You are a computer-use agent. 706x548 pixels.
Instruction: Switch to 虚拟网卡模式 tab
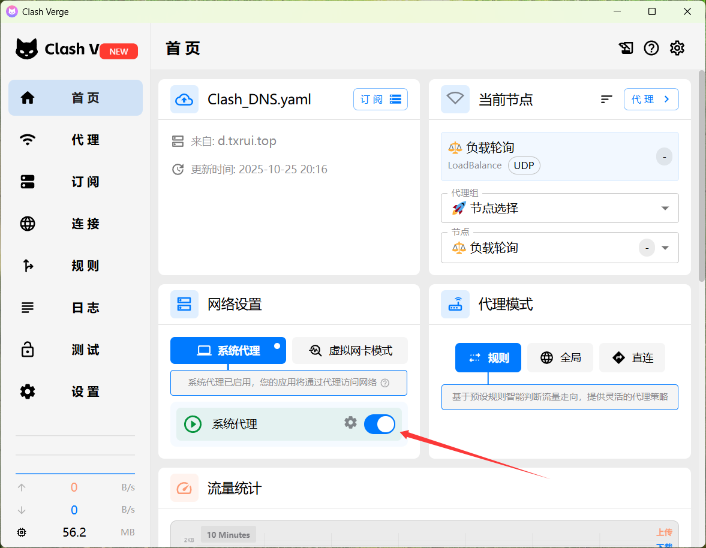tap(350, 351)
